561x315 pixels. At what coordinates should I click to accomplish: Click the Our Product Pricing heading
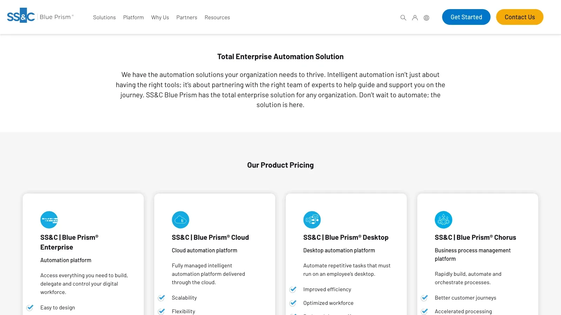pos(280,165)
